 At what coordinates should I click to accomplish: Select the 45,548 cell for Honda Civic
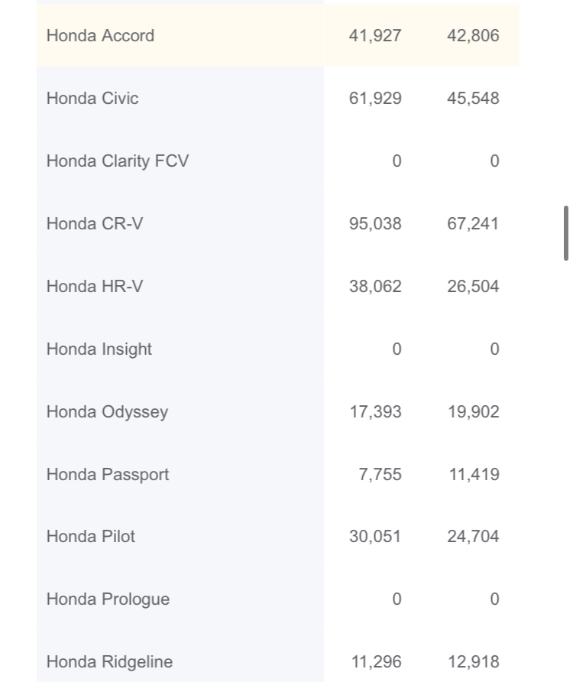(x=473, y=99)
